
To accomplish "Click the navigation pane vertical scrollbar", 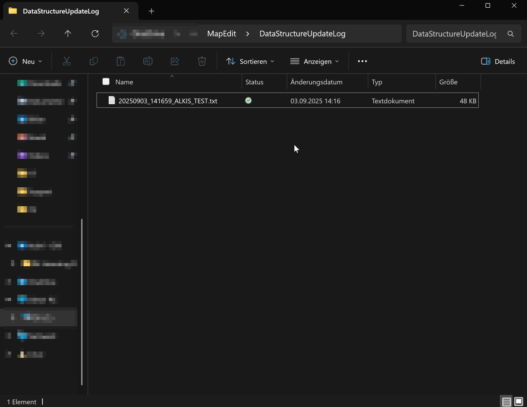I will (x=82, y=301).
